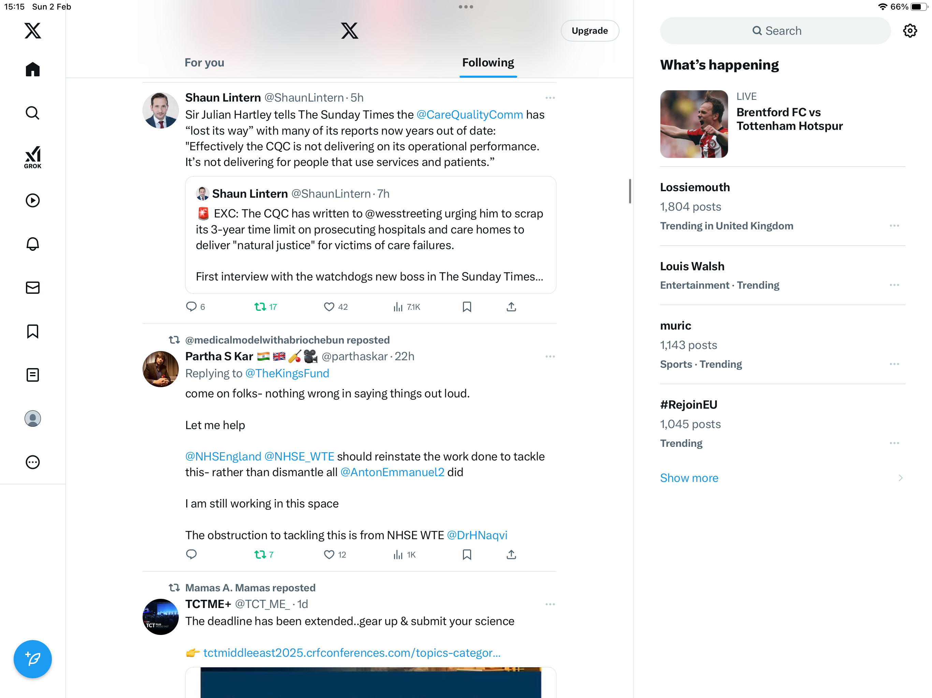This screenshot has width=932, height=698.
Task: Open the Lists icon in sidebar
Action: coord(32,375)
